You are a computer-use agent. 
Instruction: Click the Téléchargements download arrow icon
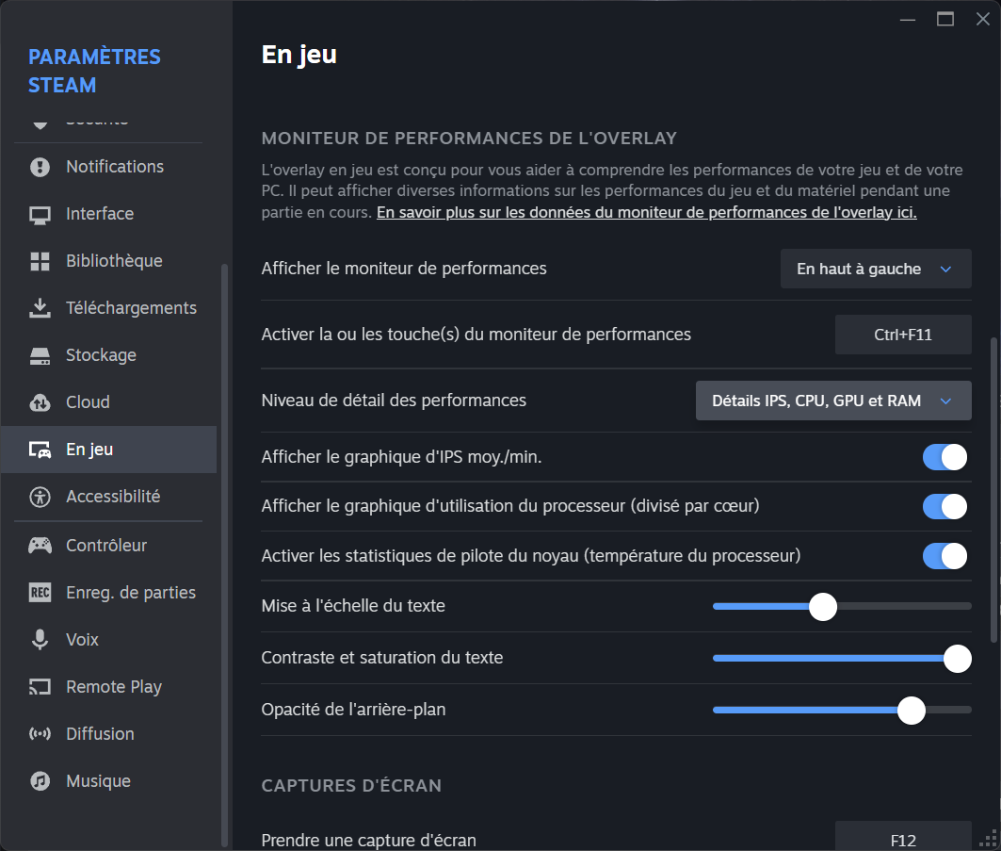click(x=40, y=308)
